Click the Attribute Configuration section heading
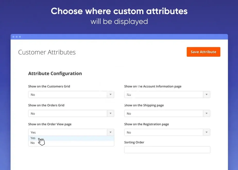The width and height of the screenshot is (238, 170). (x=55, y=73)
